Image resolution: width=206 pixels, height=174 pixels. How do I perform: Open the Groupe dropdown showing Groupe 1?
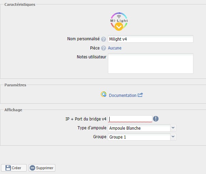[139, 137]
